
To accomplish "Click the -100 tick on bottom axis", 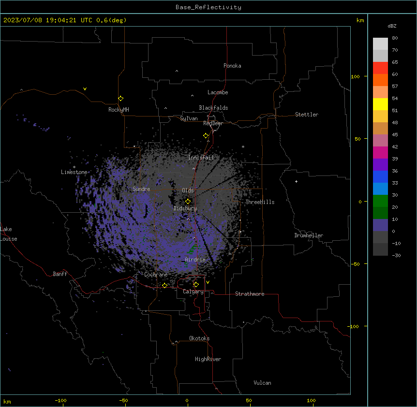I will coord(60,400).
